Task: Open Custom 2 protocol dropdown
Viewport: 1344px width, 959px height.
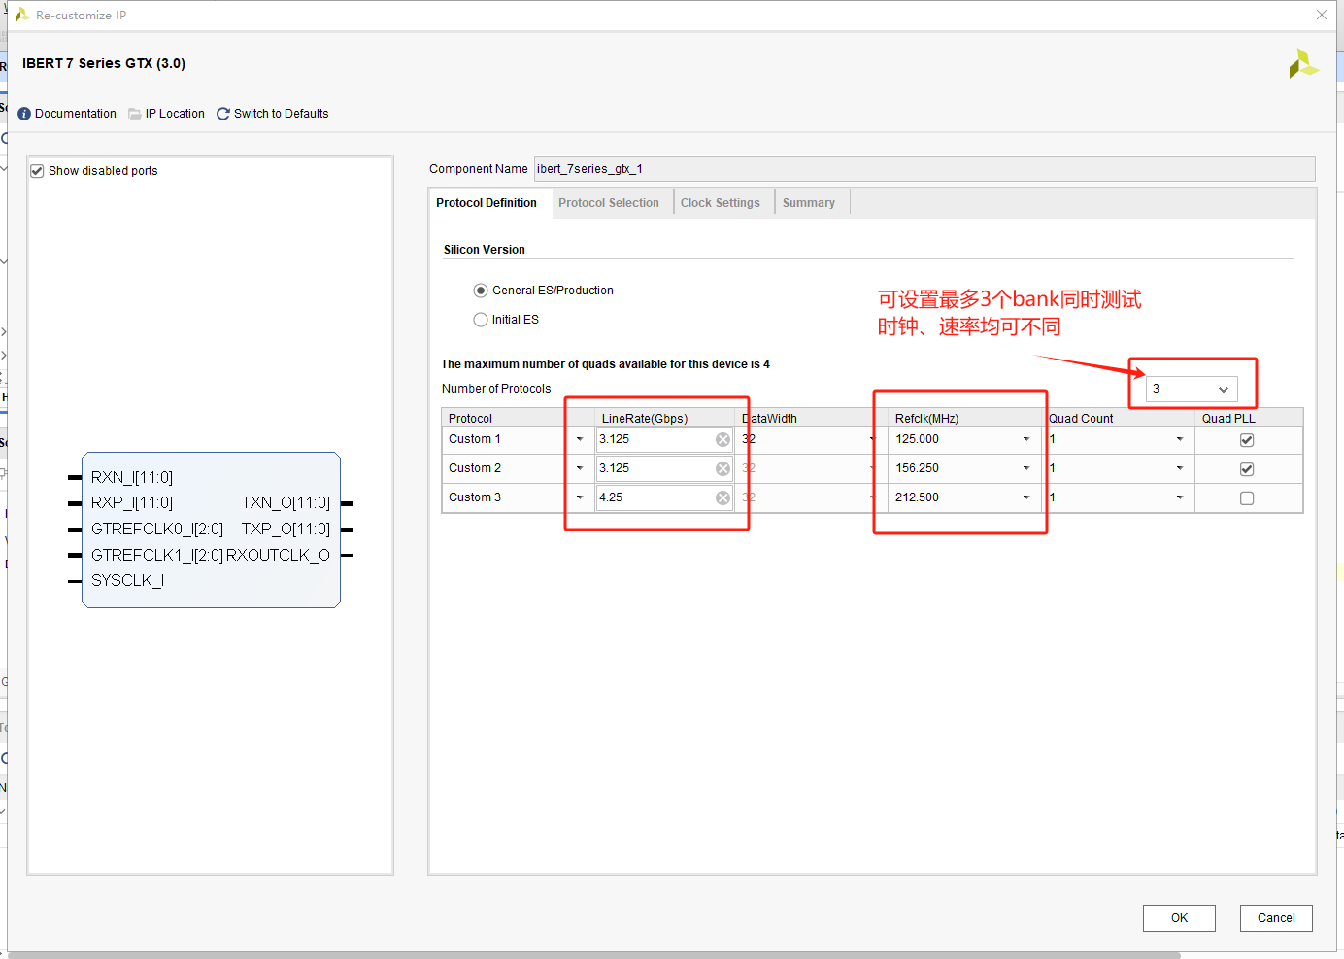Action: point(580,468)
